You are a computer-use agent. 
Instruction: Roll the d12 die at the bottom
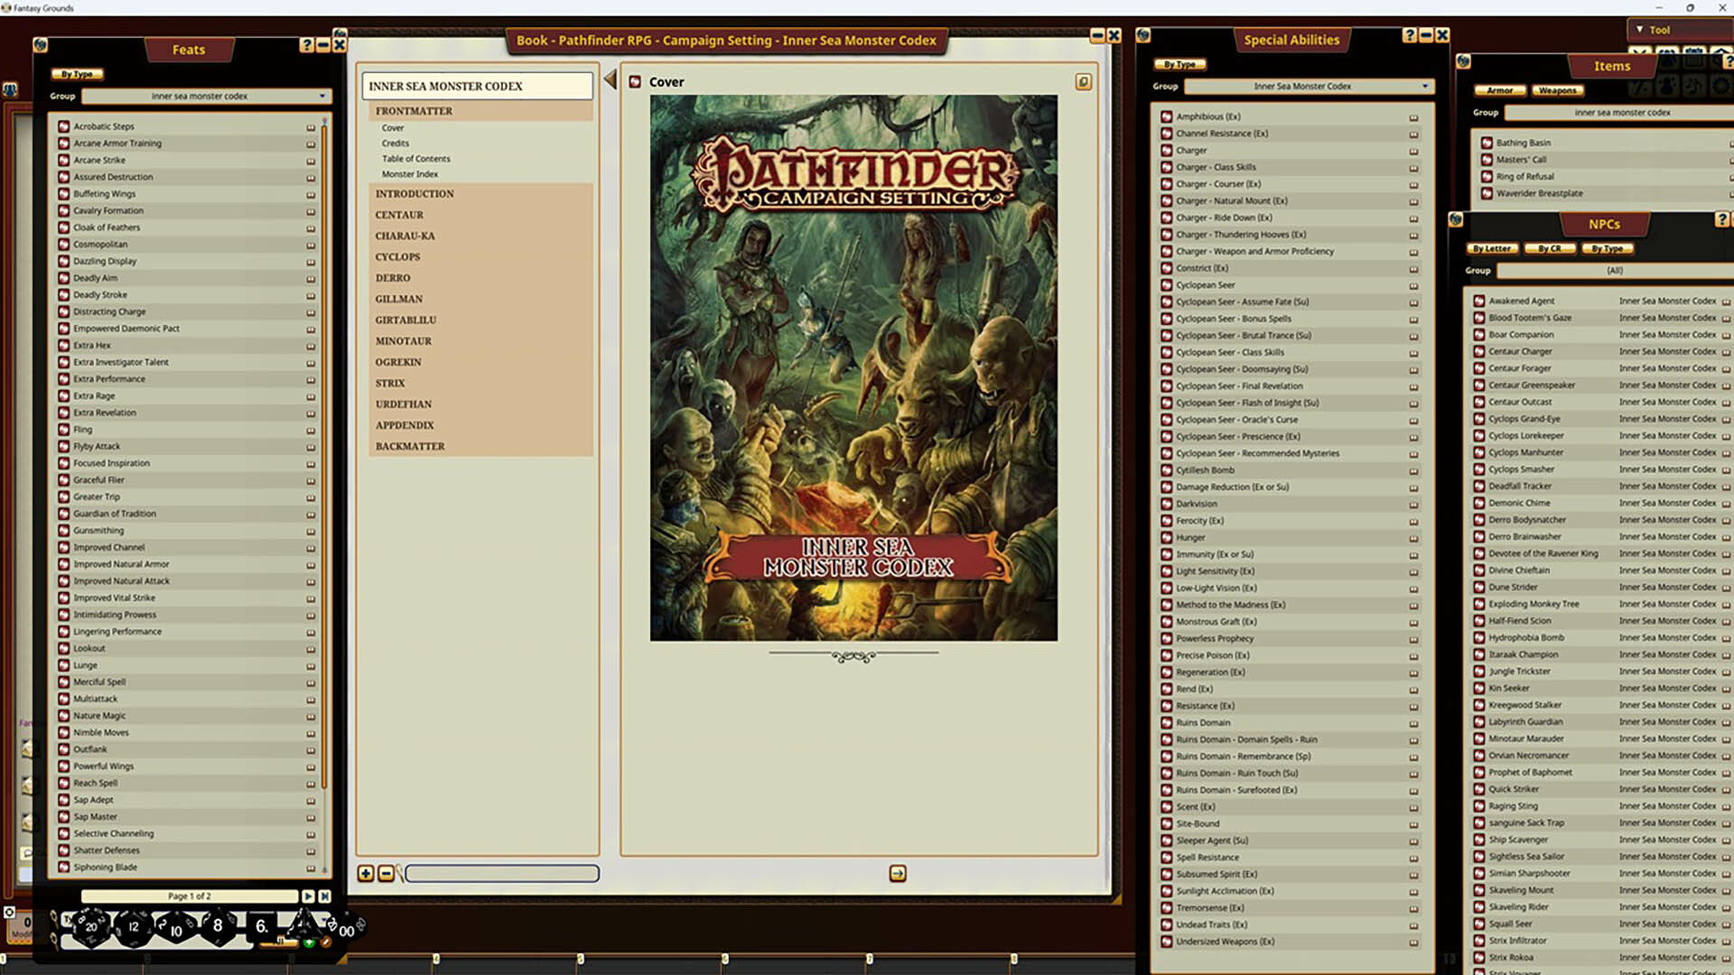pyautogui.click(x=132, y=927)
